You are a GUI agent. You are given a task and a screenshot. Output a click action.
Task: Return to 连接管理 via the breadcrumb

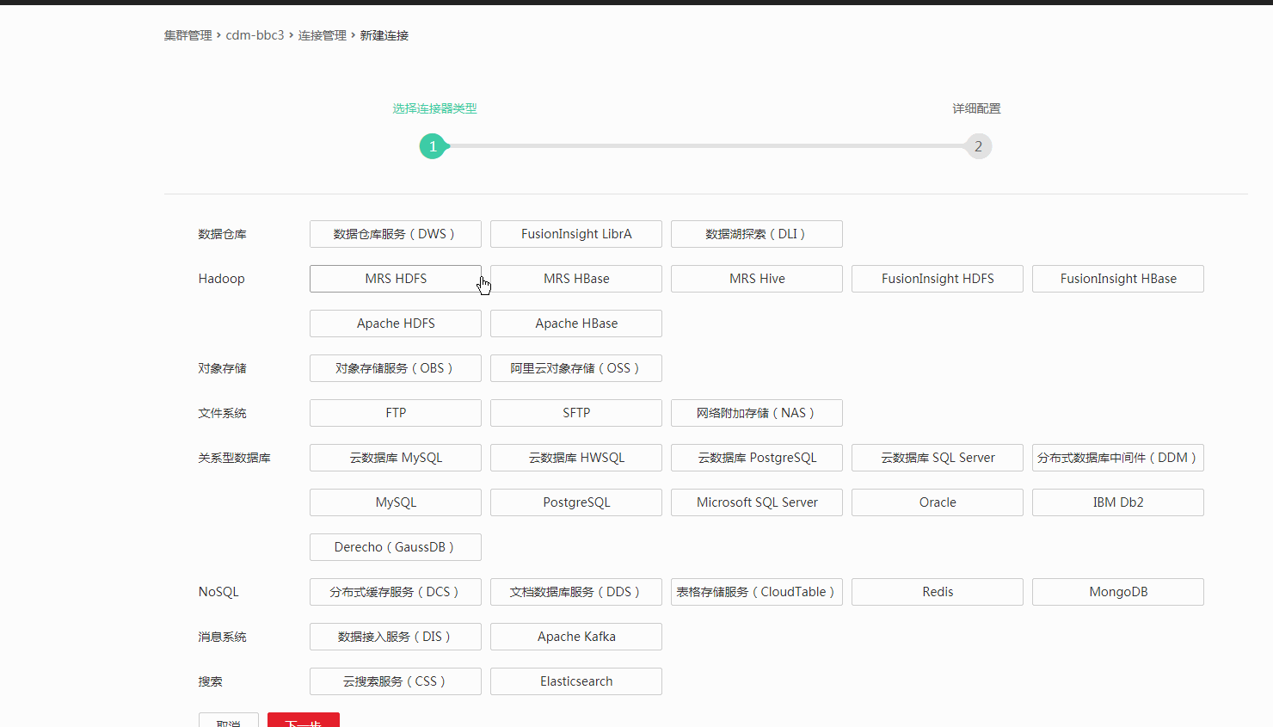click(323, 35)
